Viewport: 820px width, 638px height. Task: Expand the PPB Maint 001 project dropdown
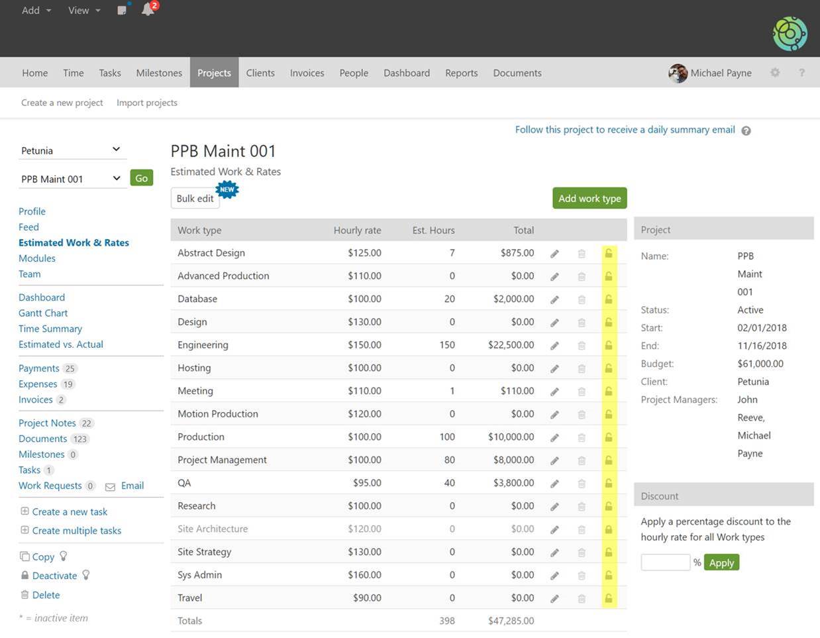coord(70,179)
